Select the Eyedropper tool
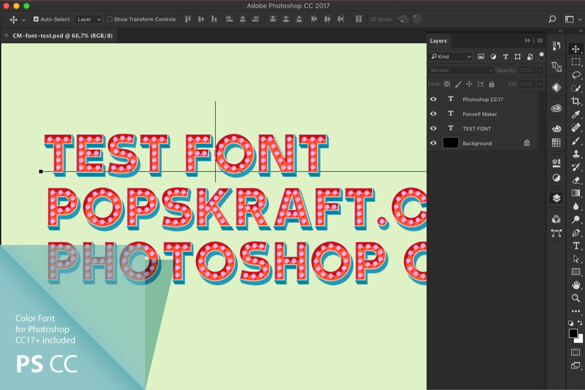Image resolution: width=585 pixels, height=390 pixels. (x=576, y=115)
